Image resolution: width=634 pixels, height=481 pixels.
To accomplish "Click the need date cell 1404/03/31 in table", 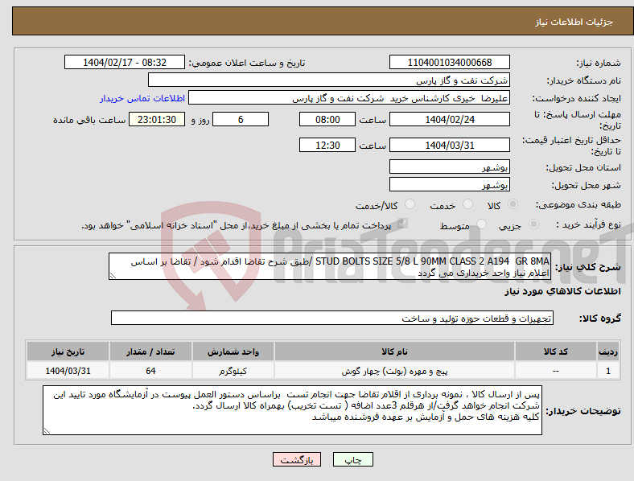I will click(68, 371).
